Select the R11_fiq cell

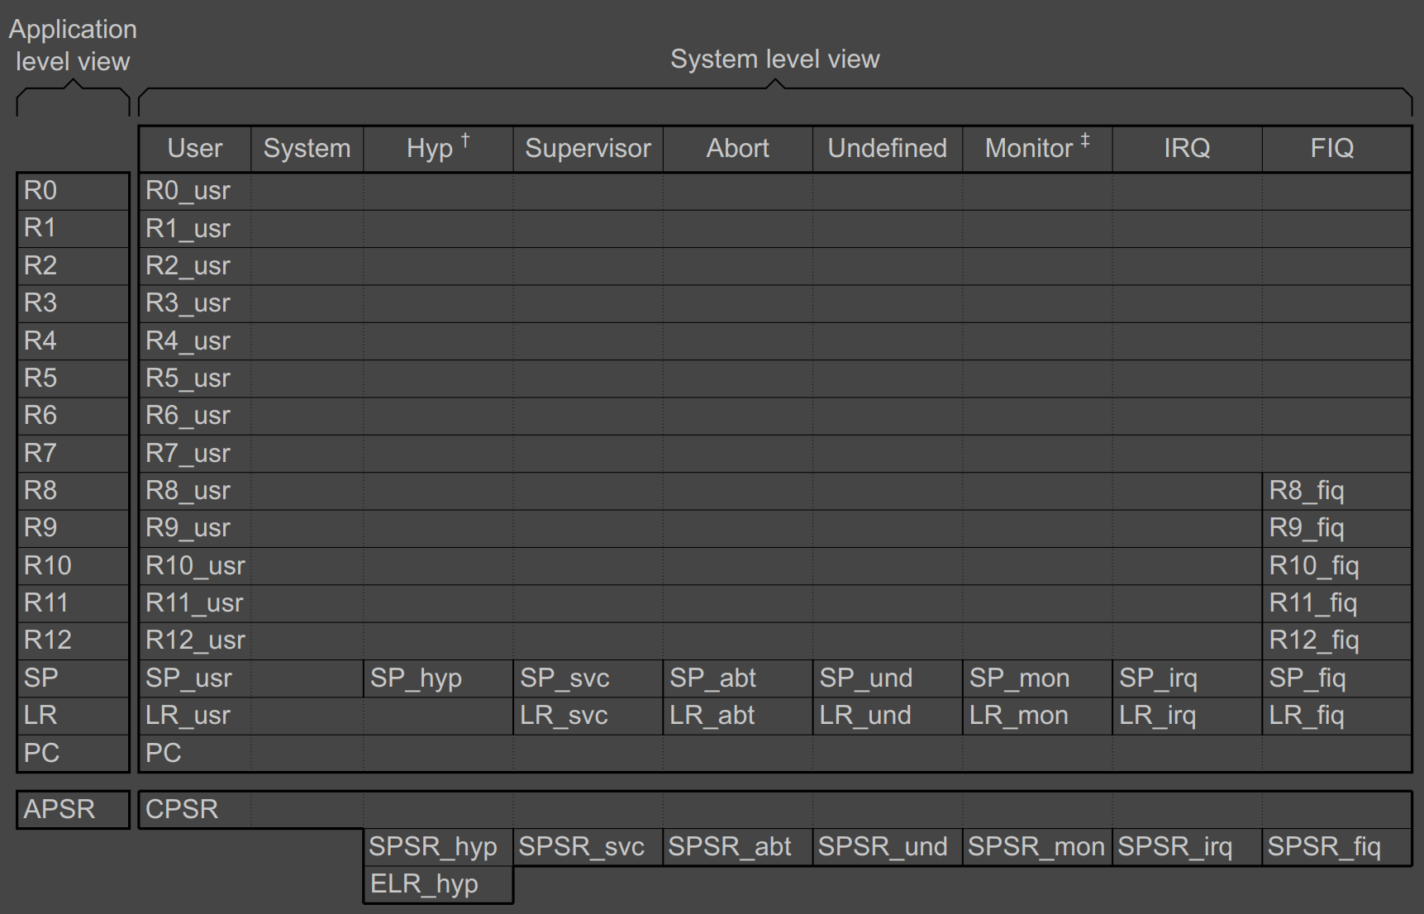pyautogui.click(x=1336, y=603)
